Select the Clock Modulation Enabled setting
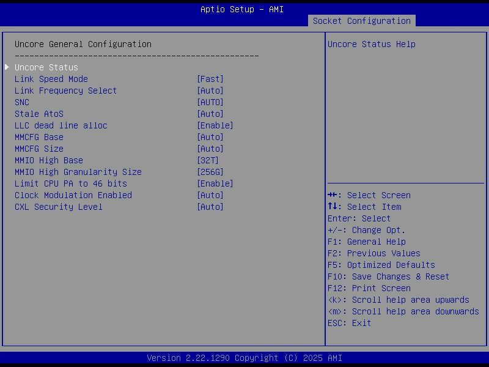Viewport: 489px width, 367px height. point(73,195)
